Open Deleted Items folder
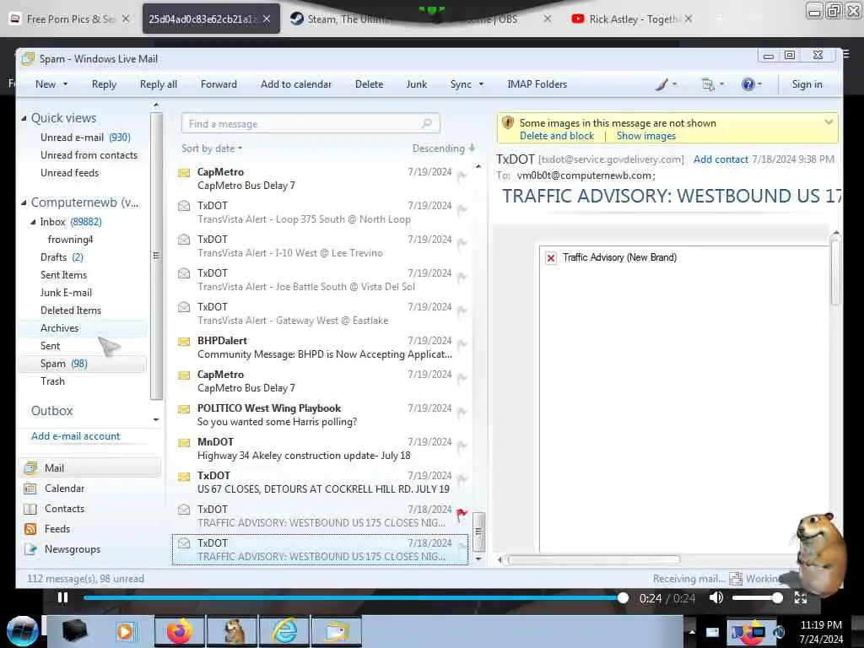The width and height of the screenshot is (864, 648). [x=71, y=310]
